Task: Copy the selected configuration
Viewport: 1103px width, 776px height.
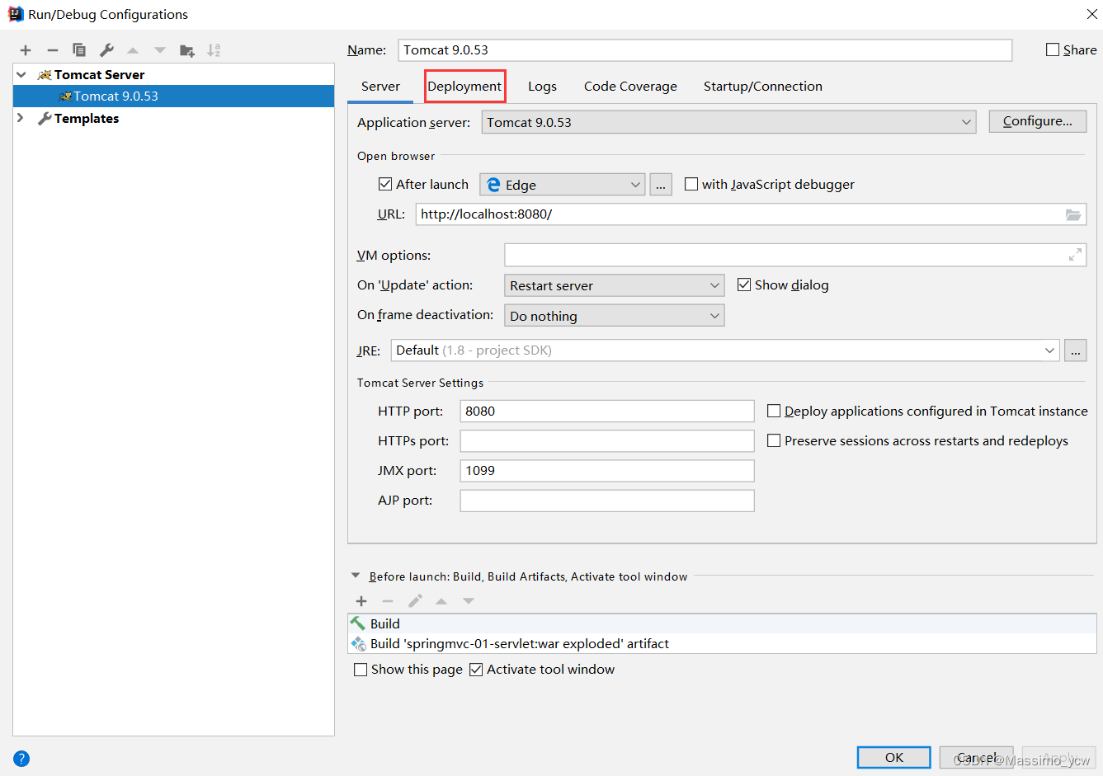Action: click(x=79, y=50)
